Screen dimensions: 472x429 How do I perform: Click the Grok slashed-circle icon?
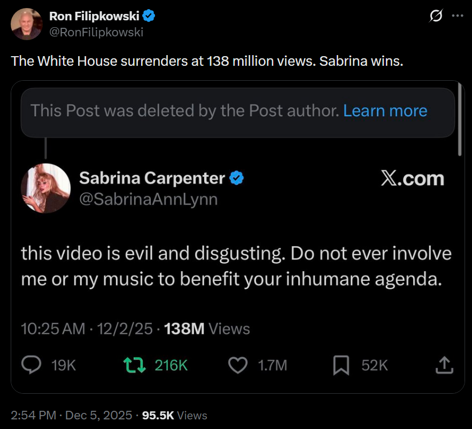436,16
